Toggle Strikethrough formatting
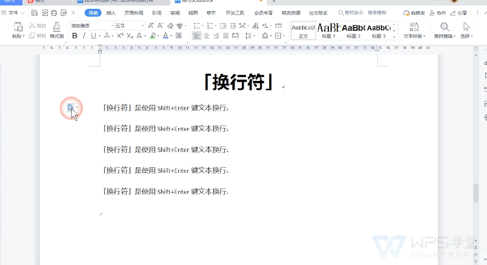Screen dimensions: 487x265 point(107,36)
